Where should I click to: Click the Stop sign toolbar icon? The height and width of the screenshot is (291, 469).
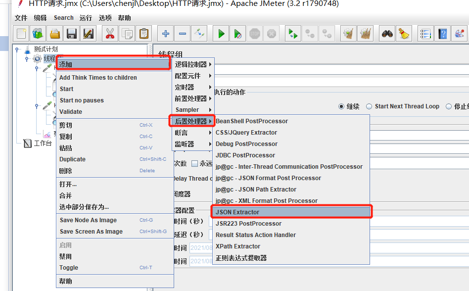255,34
